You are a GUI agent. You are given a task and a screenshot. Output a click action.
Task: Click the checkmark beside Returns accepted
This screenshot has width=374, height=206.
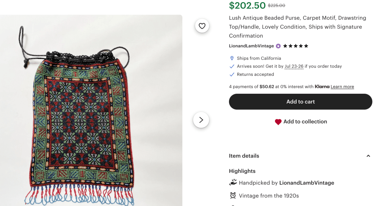click(232, 74)
